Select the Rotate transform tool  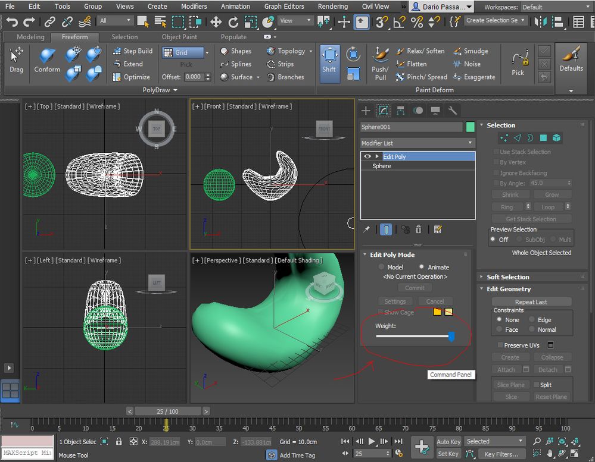[233, 22]
